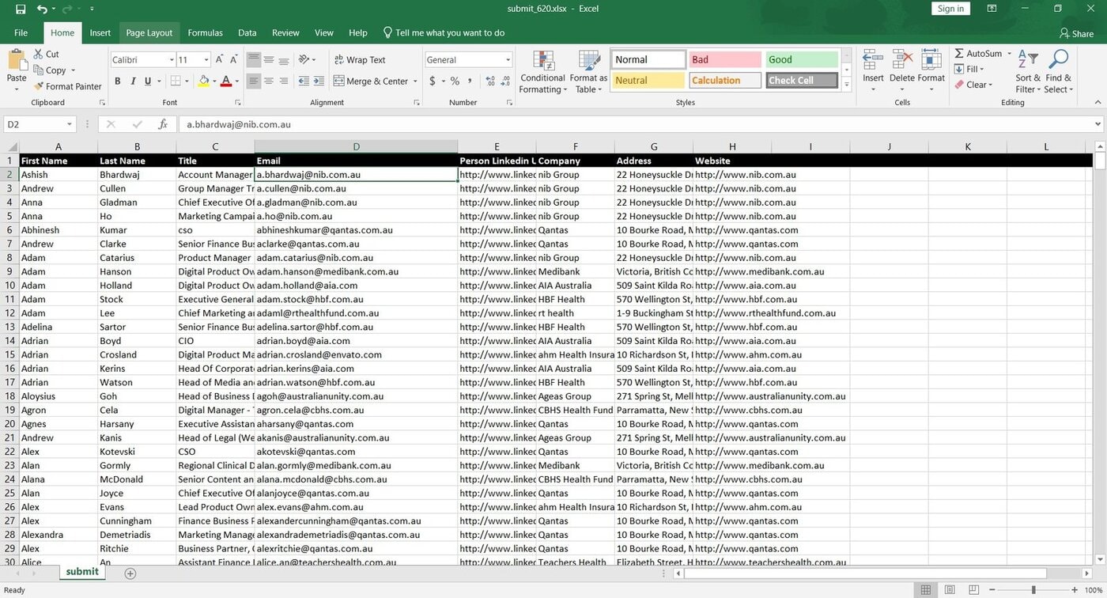Expand the font name Calibri dropdown
Screen dimensions: 1107x598
tap(172, 60)
